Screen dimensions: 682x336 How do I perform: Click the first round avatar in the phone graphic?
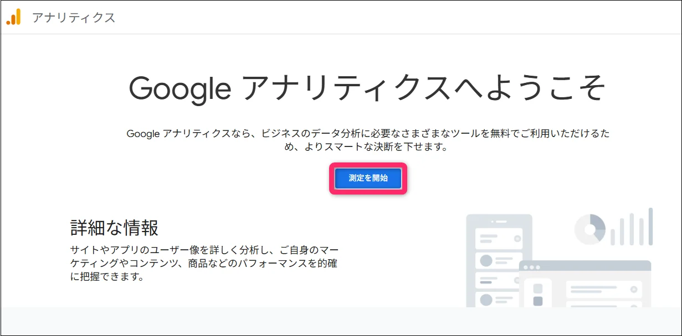[x=486, y=260]
